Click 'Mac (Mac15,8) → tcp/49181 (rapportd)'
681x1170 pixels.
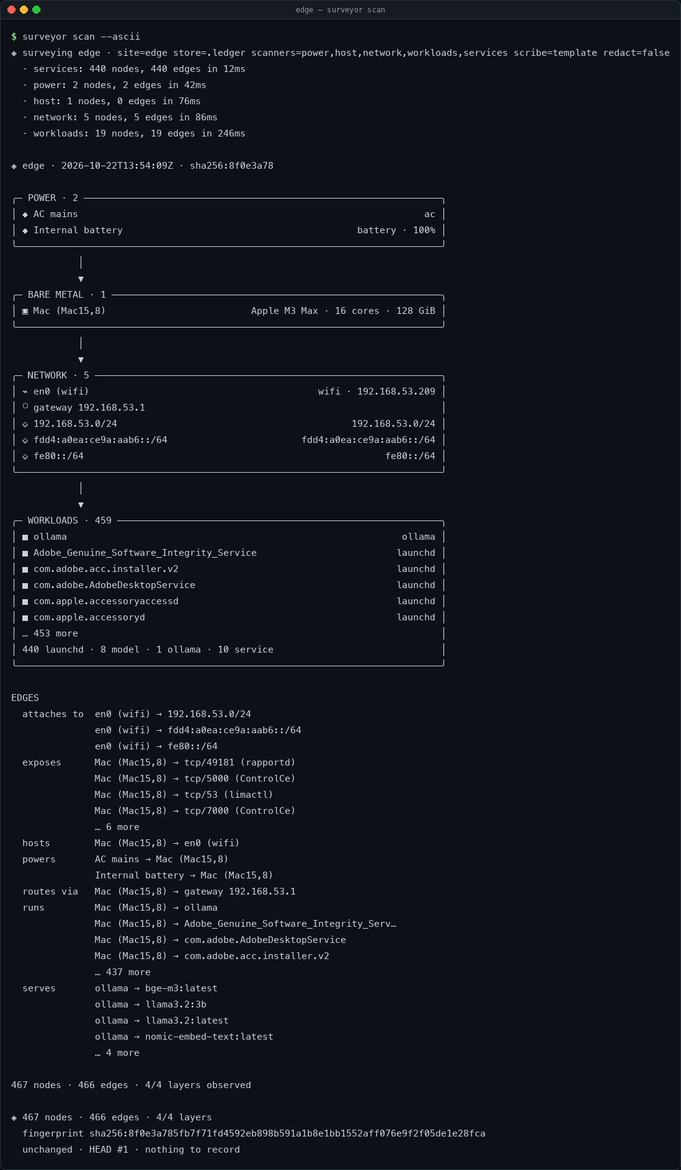click(x=195, y=762)
